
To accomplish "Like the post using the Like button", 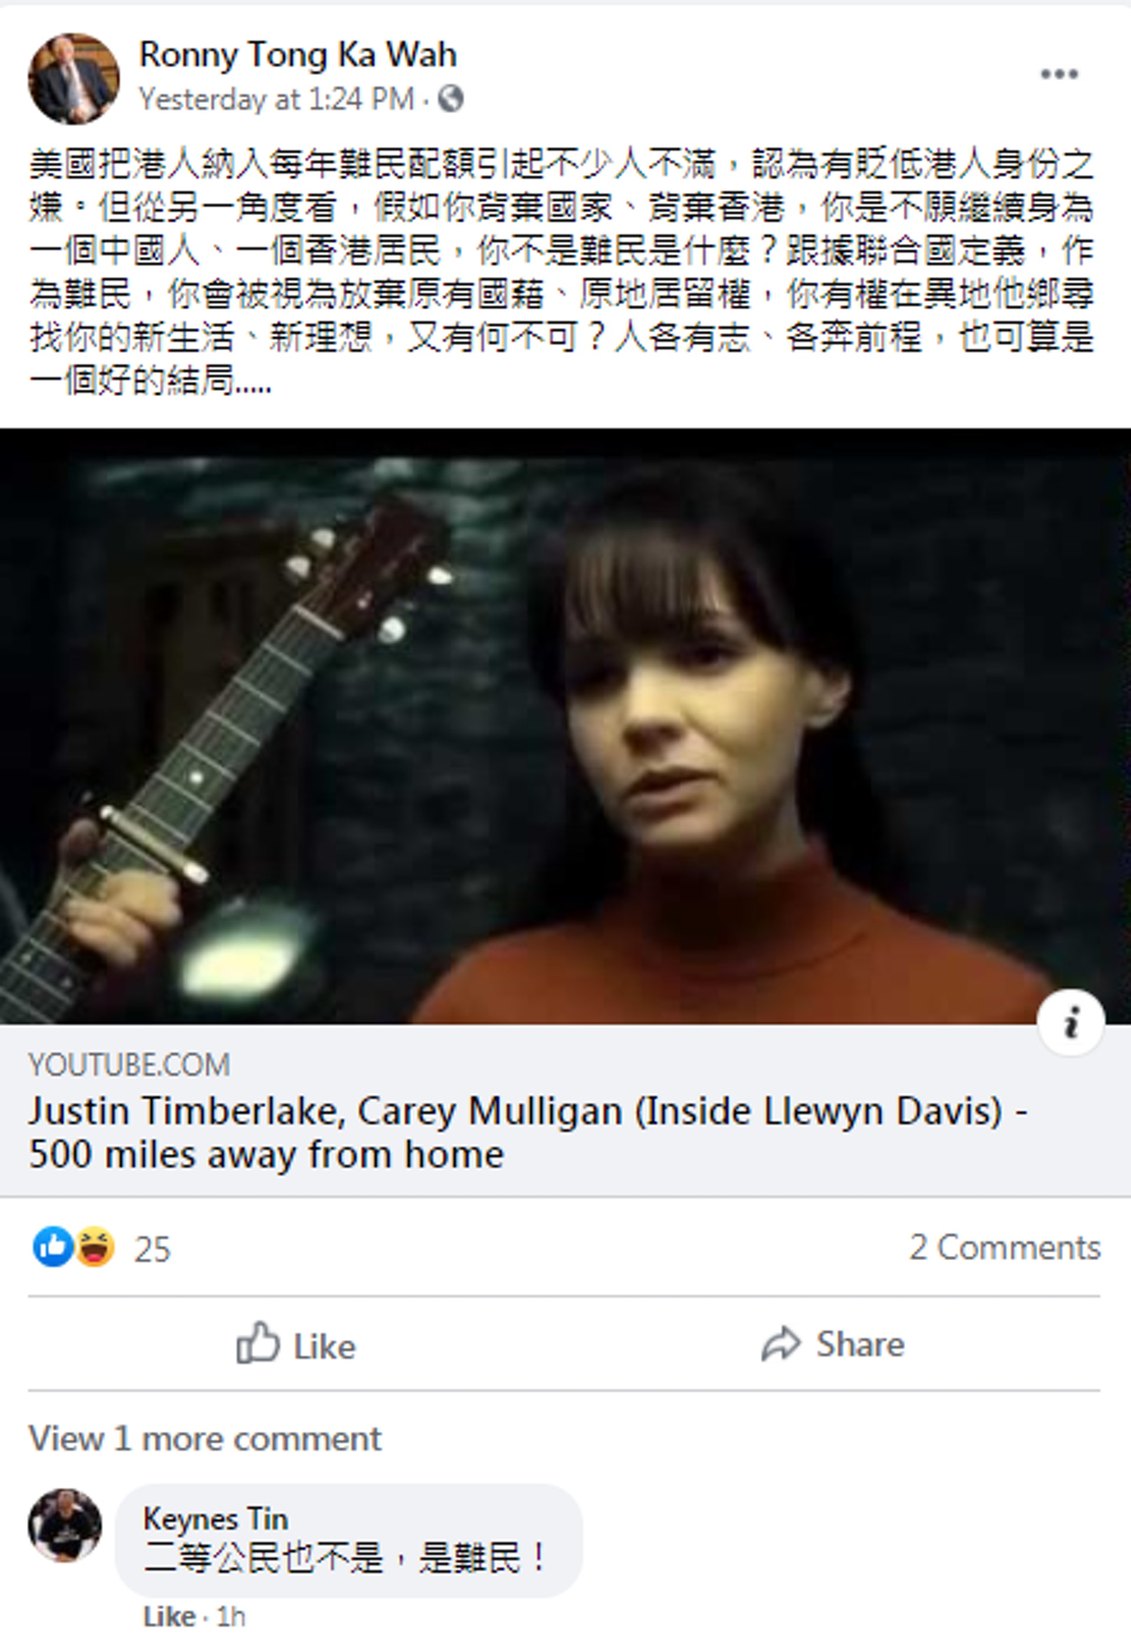I will (296, 1344).
